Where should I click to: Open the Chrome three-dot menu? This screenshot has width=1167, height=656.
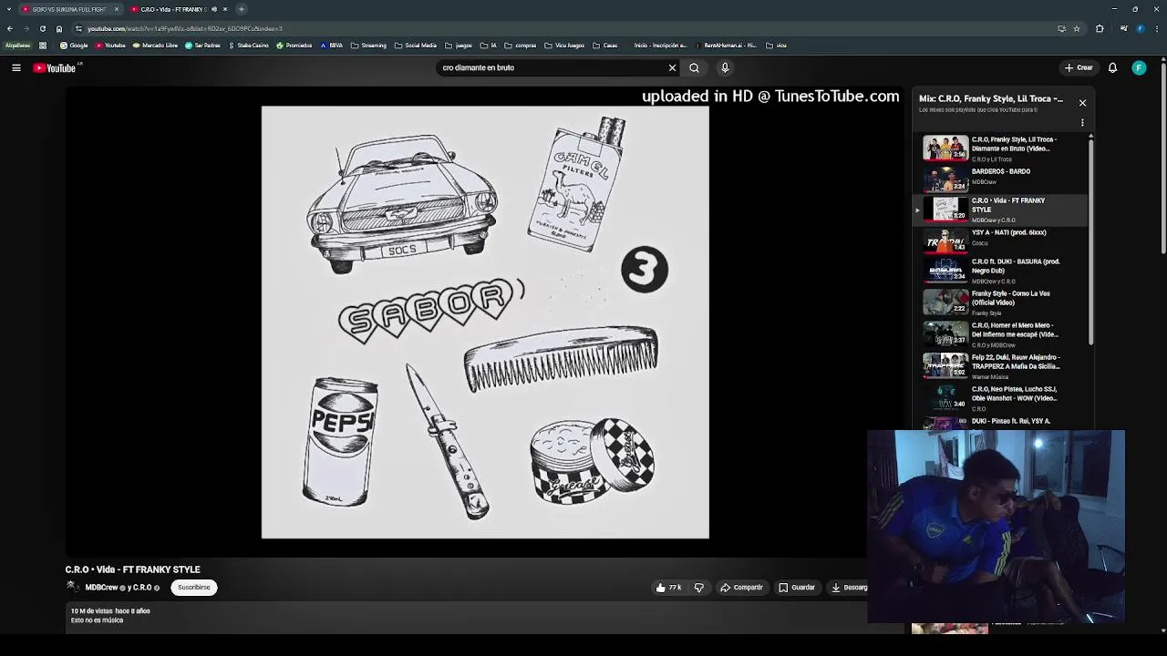[1157, 28]
